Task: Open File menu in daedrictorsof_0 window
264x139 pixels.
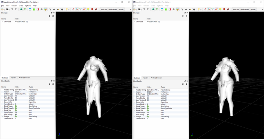Action: click(x=2, y=6)
